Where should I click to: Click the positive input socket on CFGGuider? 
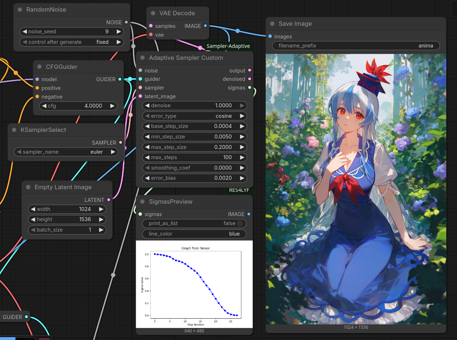tap(37, 88)
